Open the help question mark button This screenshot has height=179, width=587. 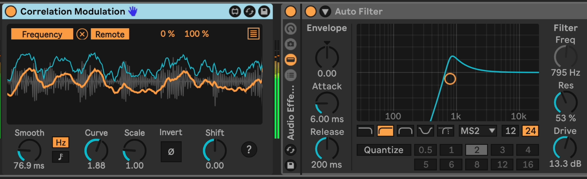point(249,150)
